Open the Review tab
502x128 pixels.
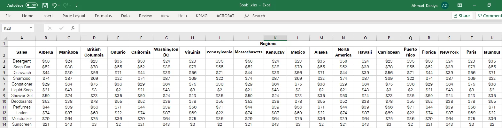tap(145, 16)
